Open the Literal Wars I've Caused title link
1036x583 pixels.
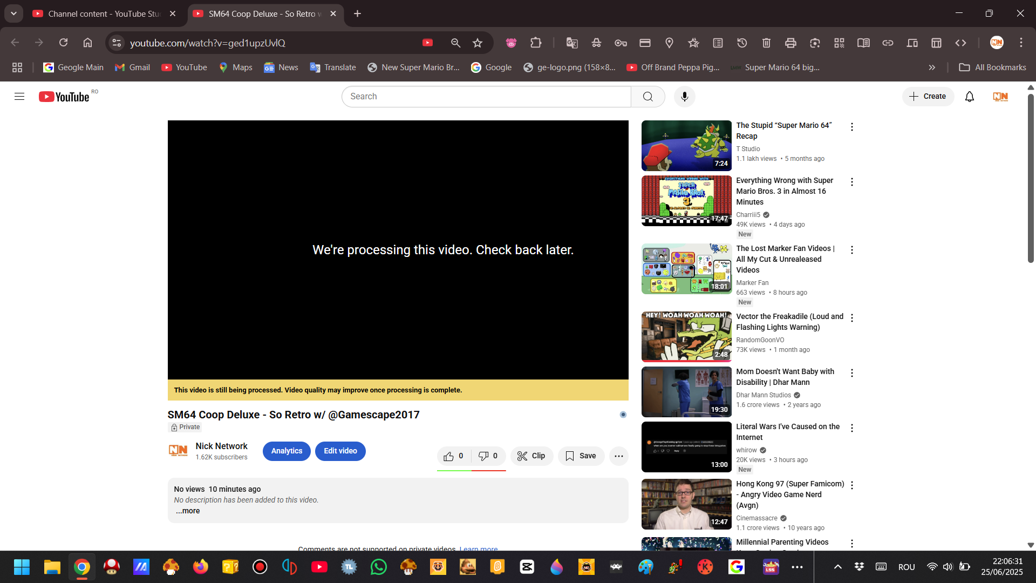[788, 432]
